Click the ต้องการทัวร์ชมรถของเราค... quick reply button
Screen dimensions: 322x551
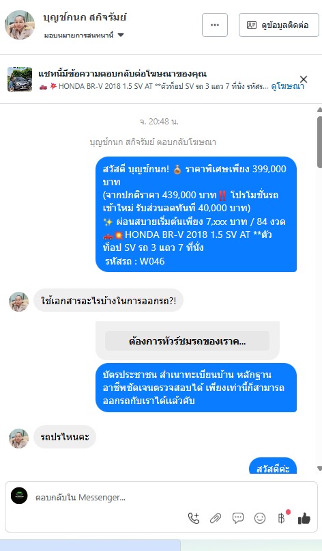[188, 341]
